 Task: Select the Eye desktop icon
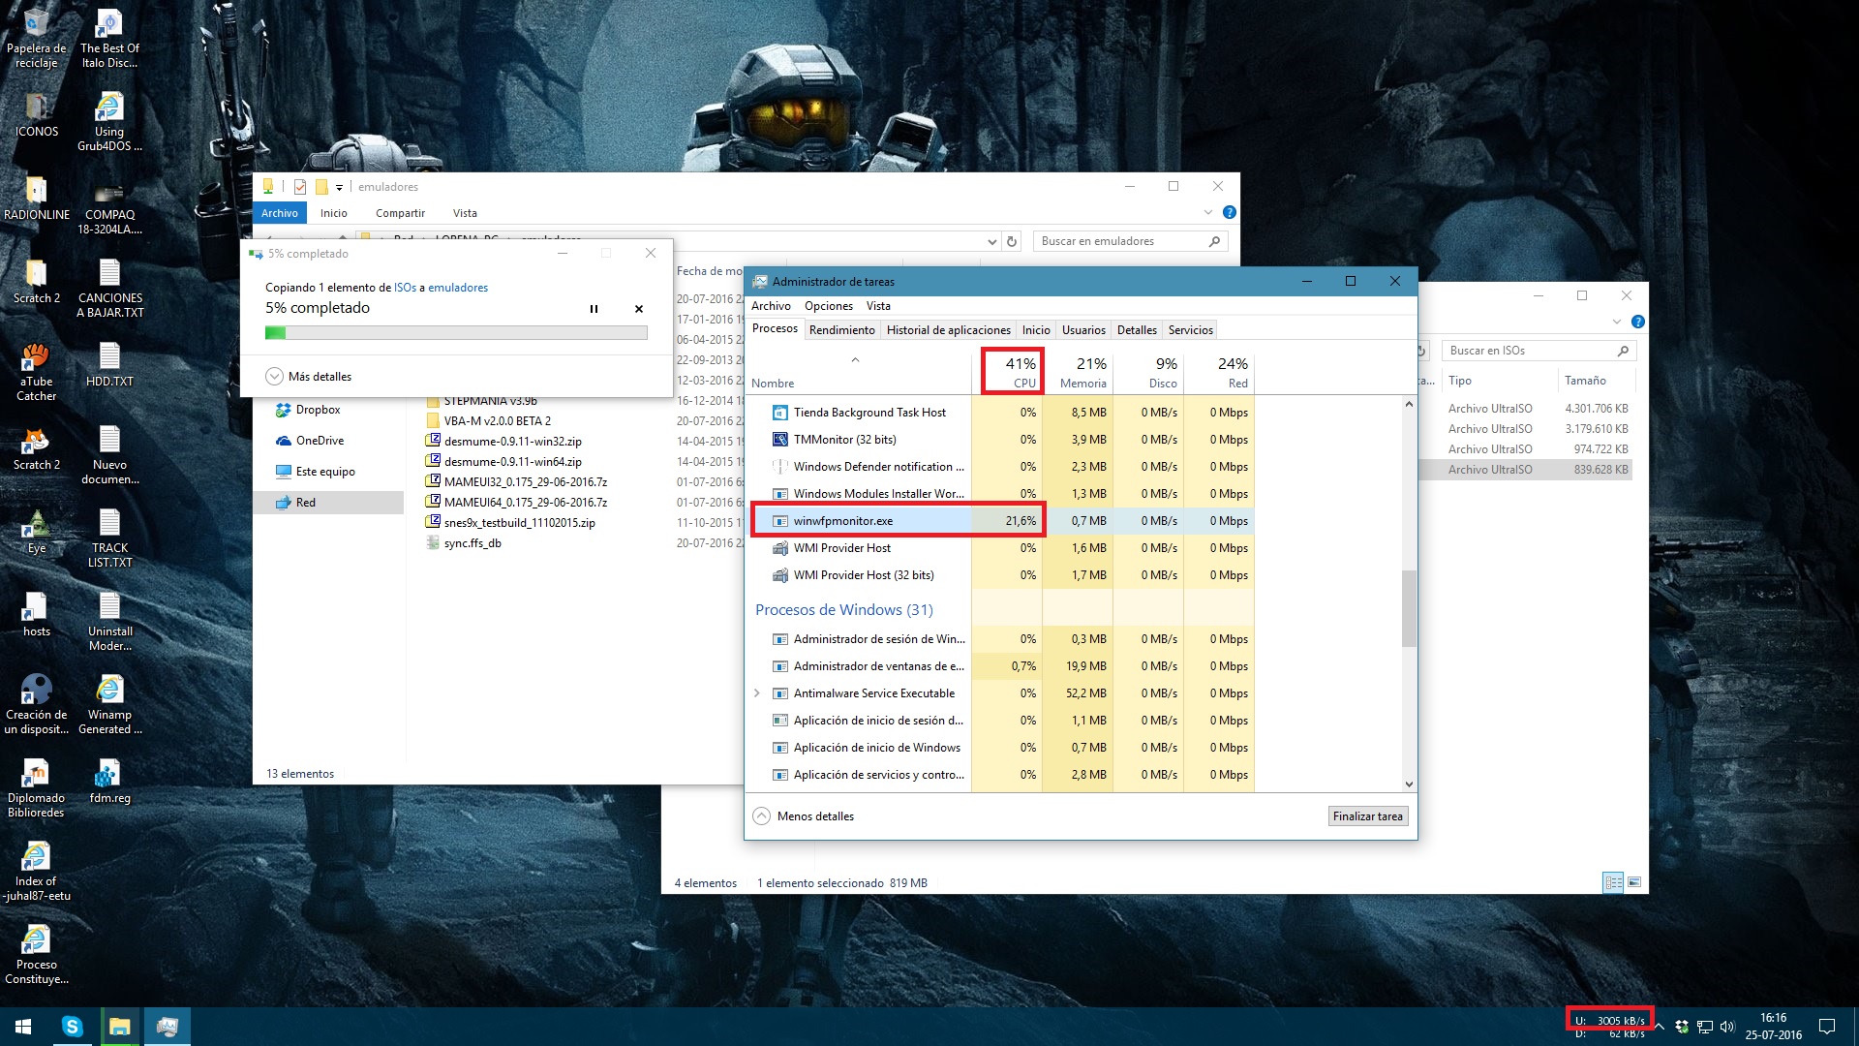point(37,532)
